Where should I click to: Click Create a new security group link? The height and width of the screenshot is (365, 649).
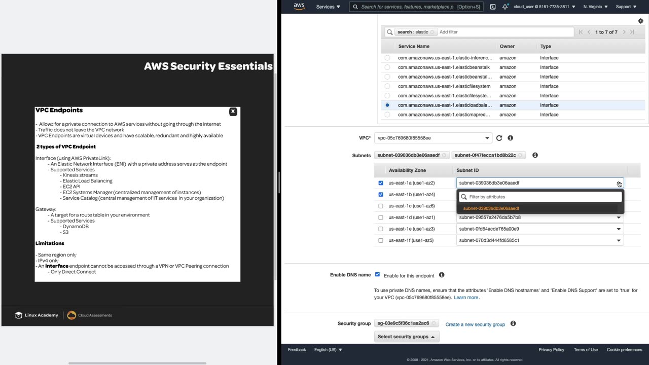tap(475, 324)
